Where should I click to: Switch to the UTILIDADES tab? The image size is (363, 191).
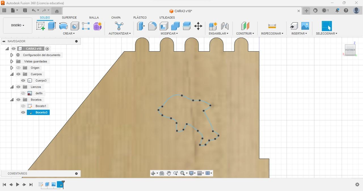point(167,18)
